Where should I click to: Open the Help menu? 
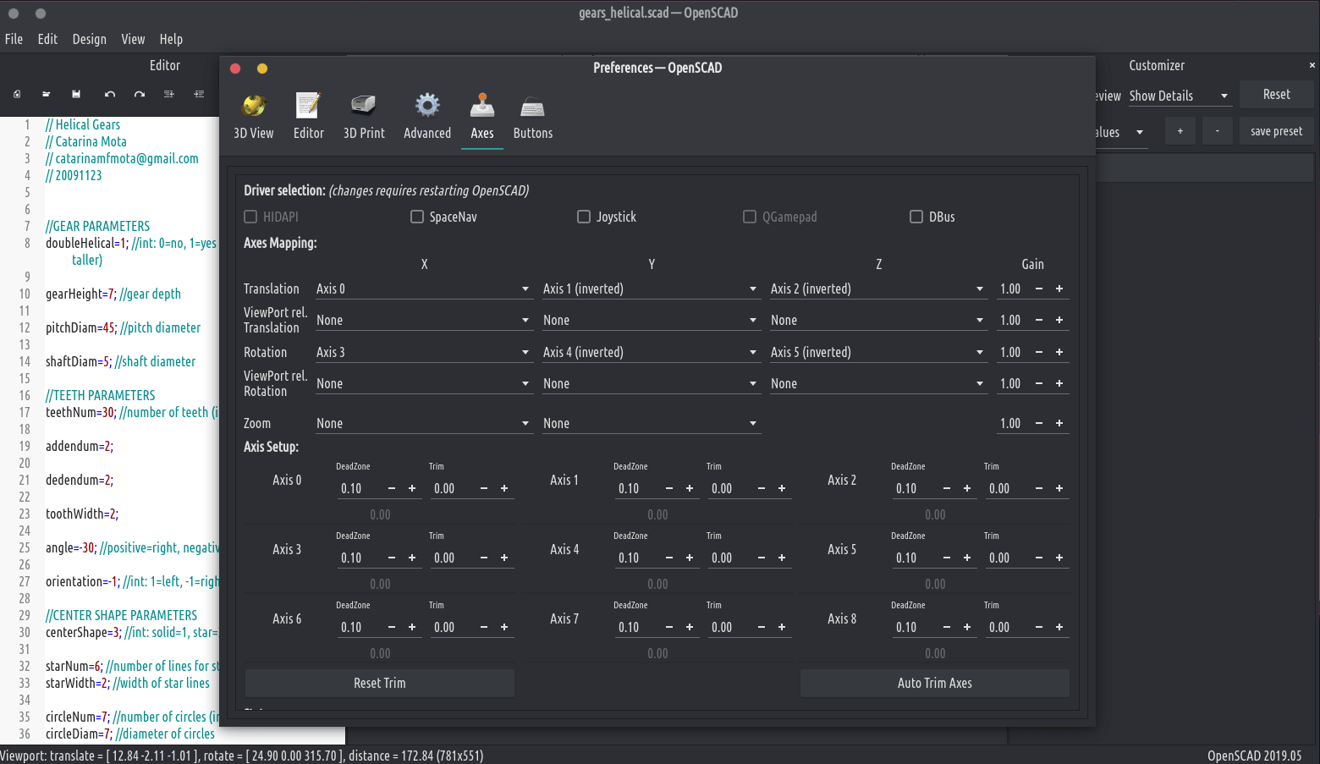pyautogui.click(x=171, y=39)
